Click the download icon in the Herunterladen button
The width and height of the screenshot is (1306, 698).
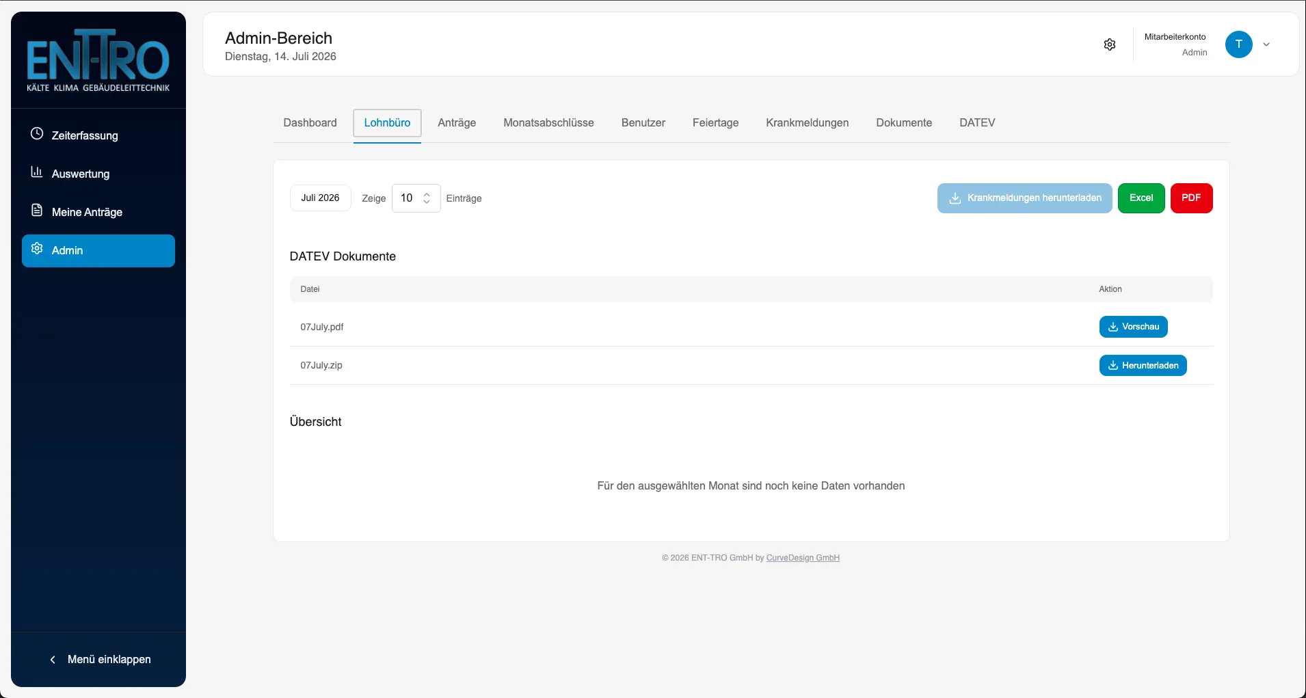pyautogui.click(x=1113, y=366)
